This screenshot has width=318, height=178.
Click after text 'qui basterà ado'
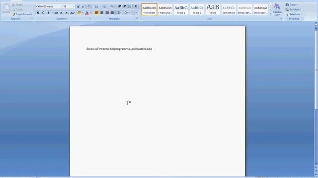pos(153,49)
